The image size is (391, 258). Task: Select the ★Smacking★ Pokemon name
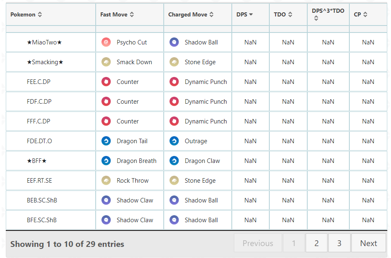click(45, 62)
